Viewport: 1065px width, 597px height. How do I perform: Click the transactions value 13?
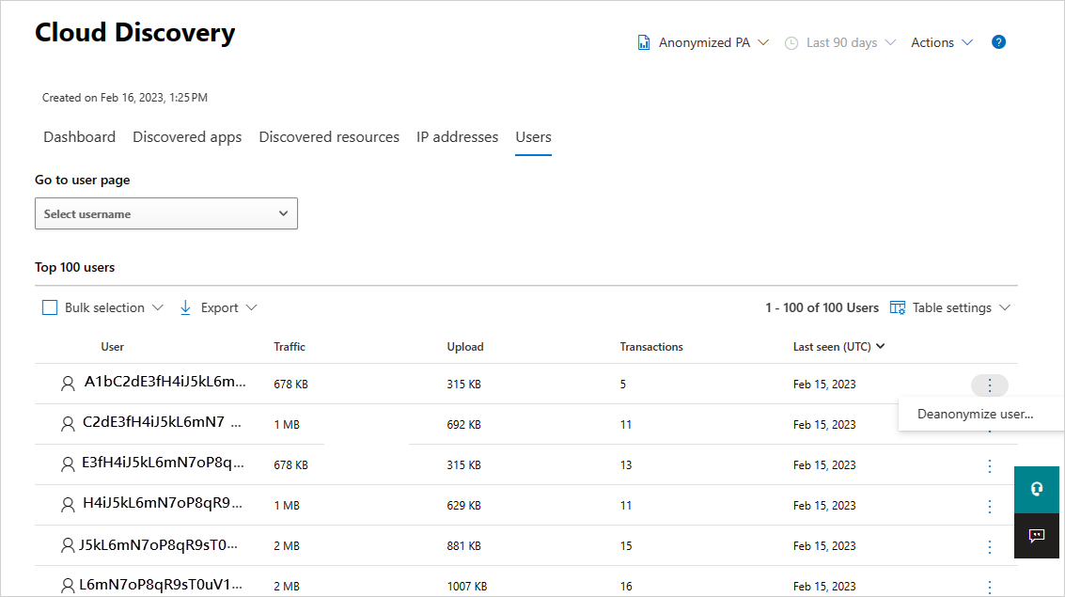625,465
